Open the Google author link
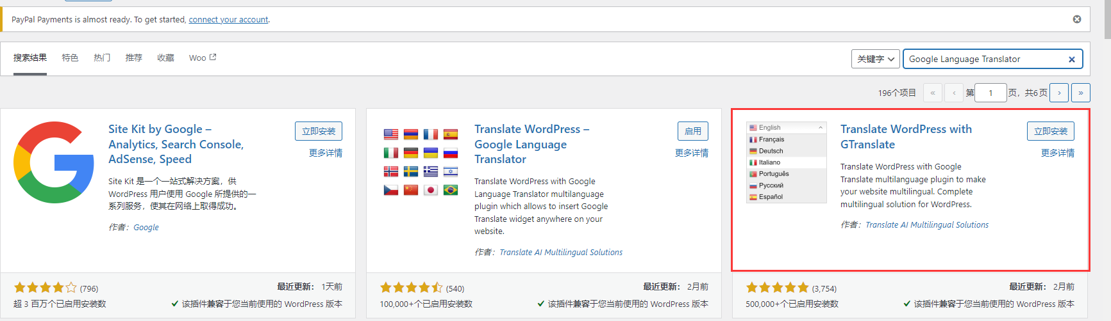This screenshot has height=321, width=1111. (x=146, y=227)
